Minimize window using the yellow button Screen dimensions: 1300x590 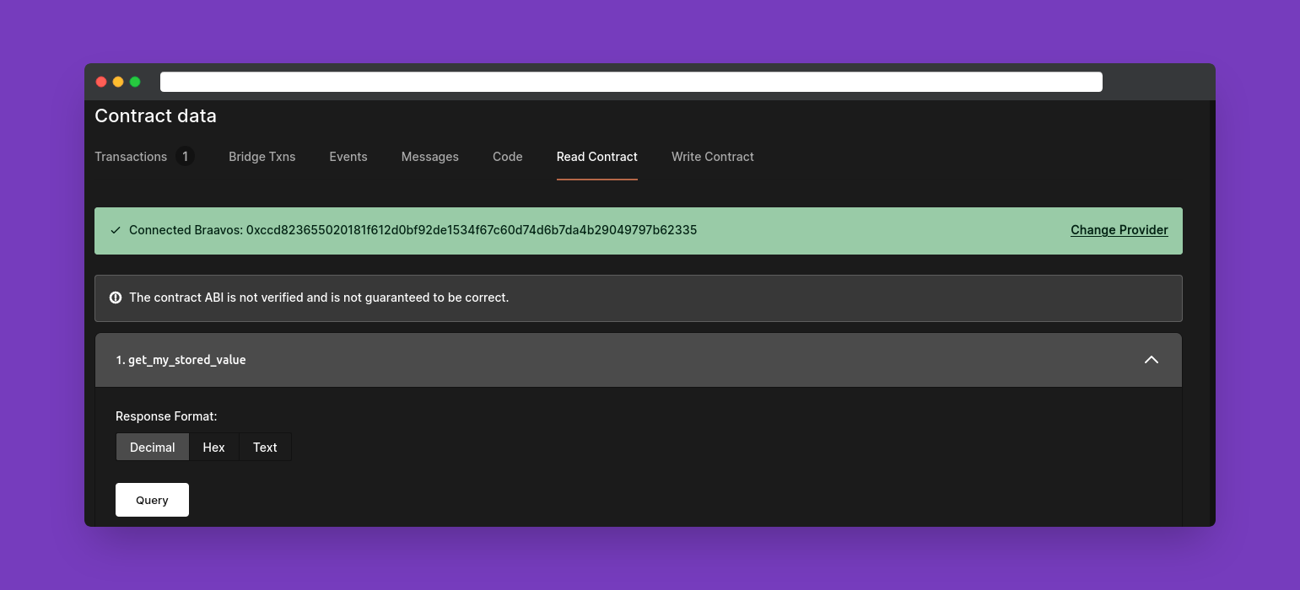(x=118, y=82)
